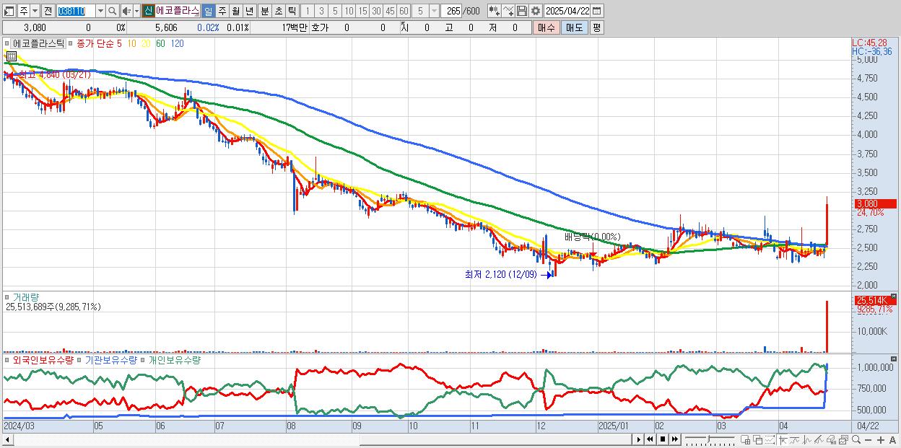Image resolution: width=901 pixels, height=448 pixels.
Task: Click the play forward button below chart
Action: (x=638, y=439)
